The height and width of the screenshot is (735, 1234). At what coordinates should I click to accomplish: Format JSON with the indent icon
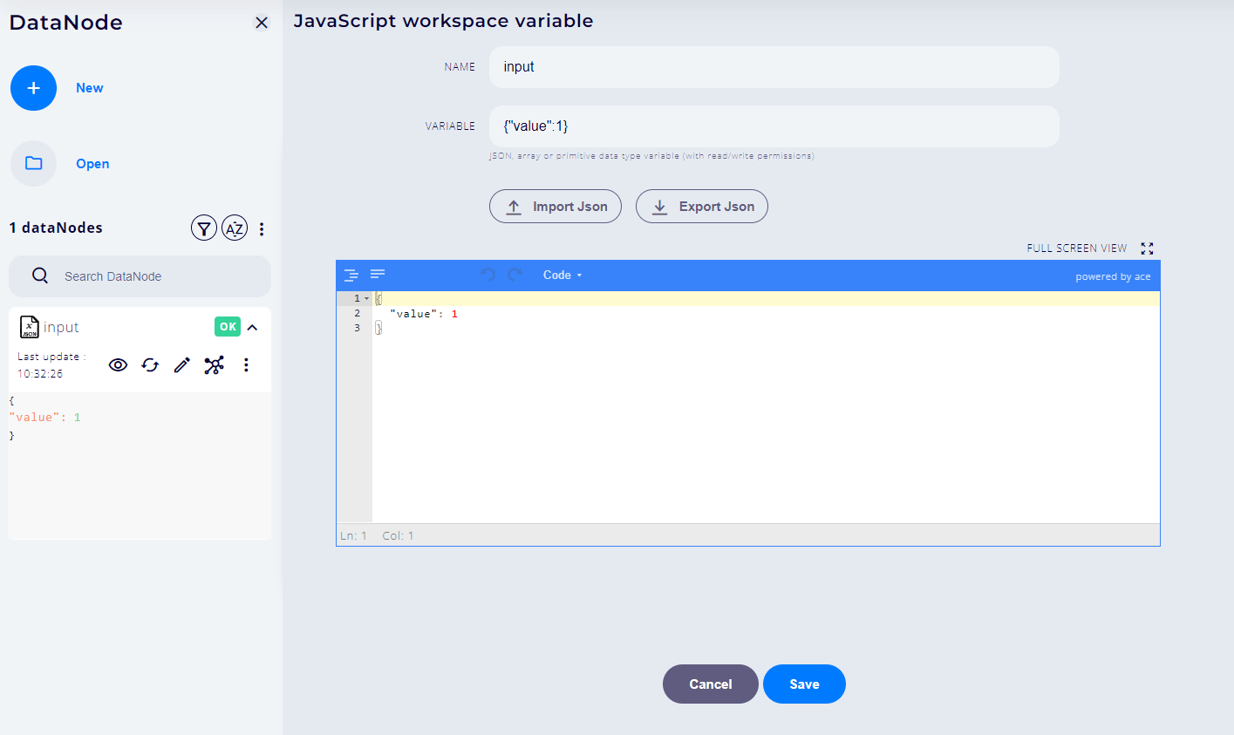pos(351,276)
